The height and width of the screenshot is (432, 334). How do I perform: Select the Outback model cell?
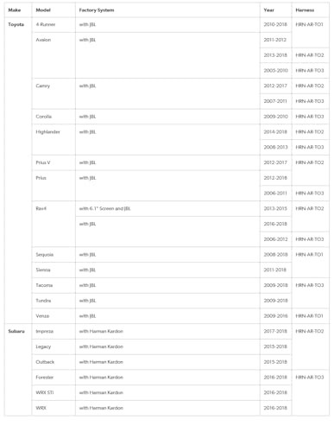pos(54,362)
